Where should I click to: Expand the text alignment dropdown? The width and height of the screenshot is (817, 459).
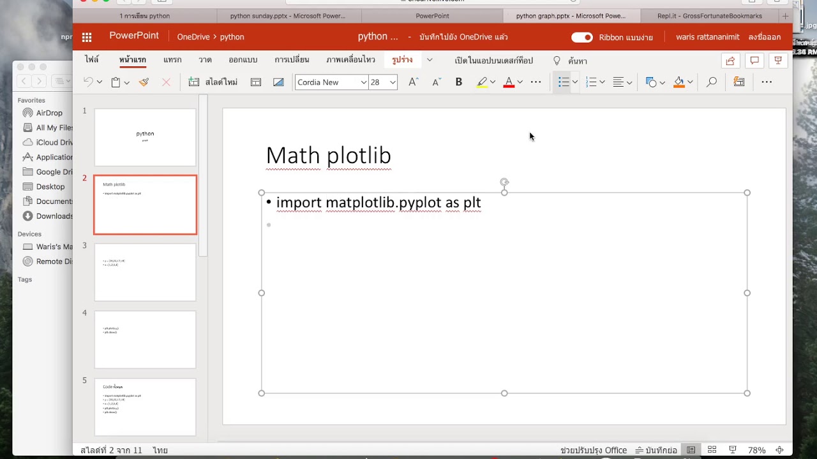tap(629, 82)
